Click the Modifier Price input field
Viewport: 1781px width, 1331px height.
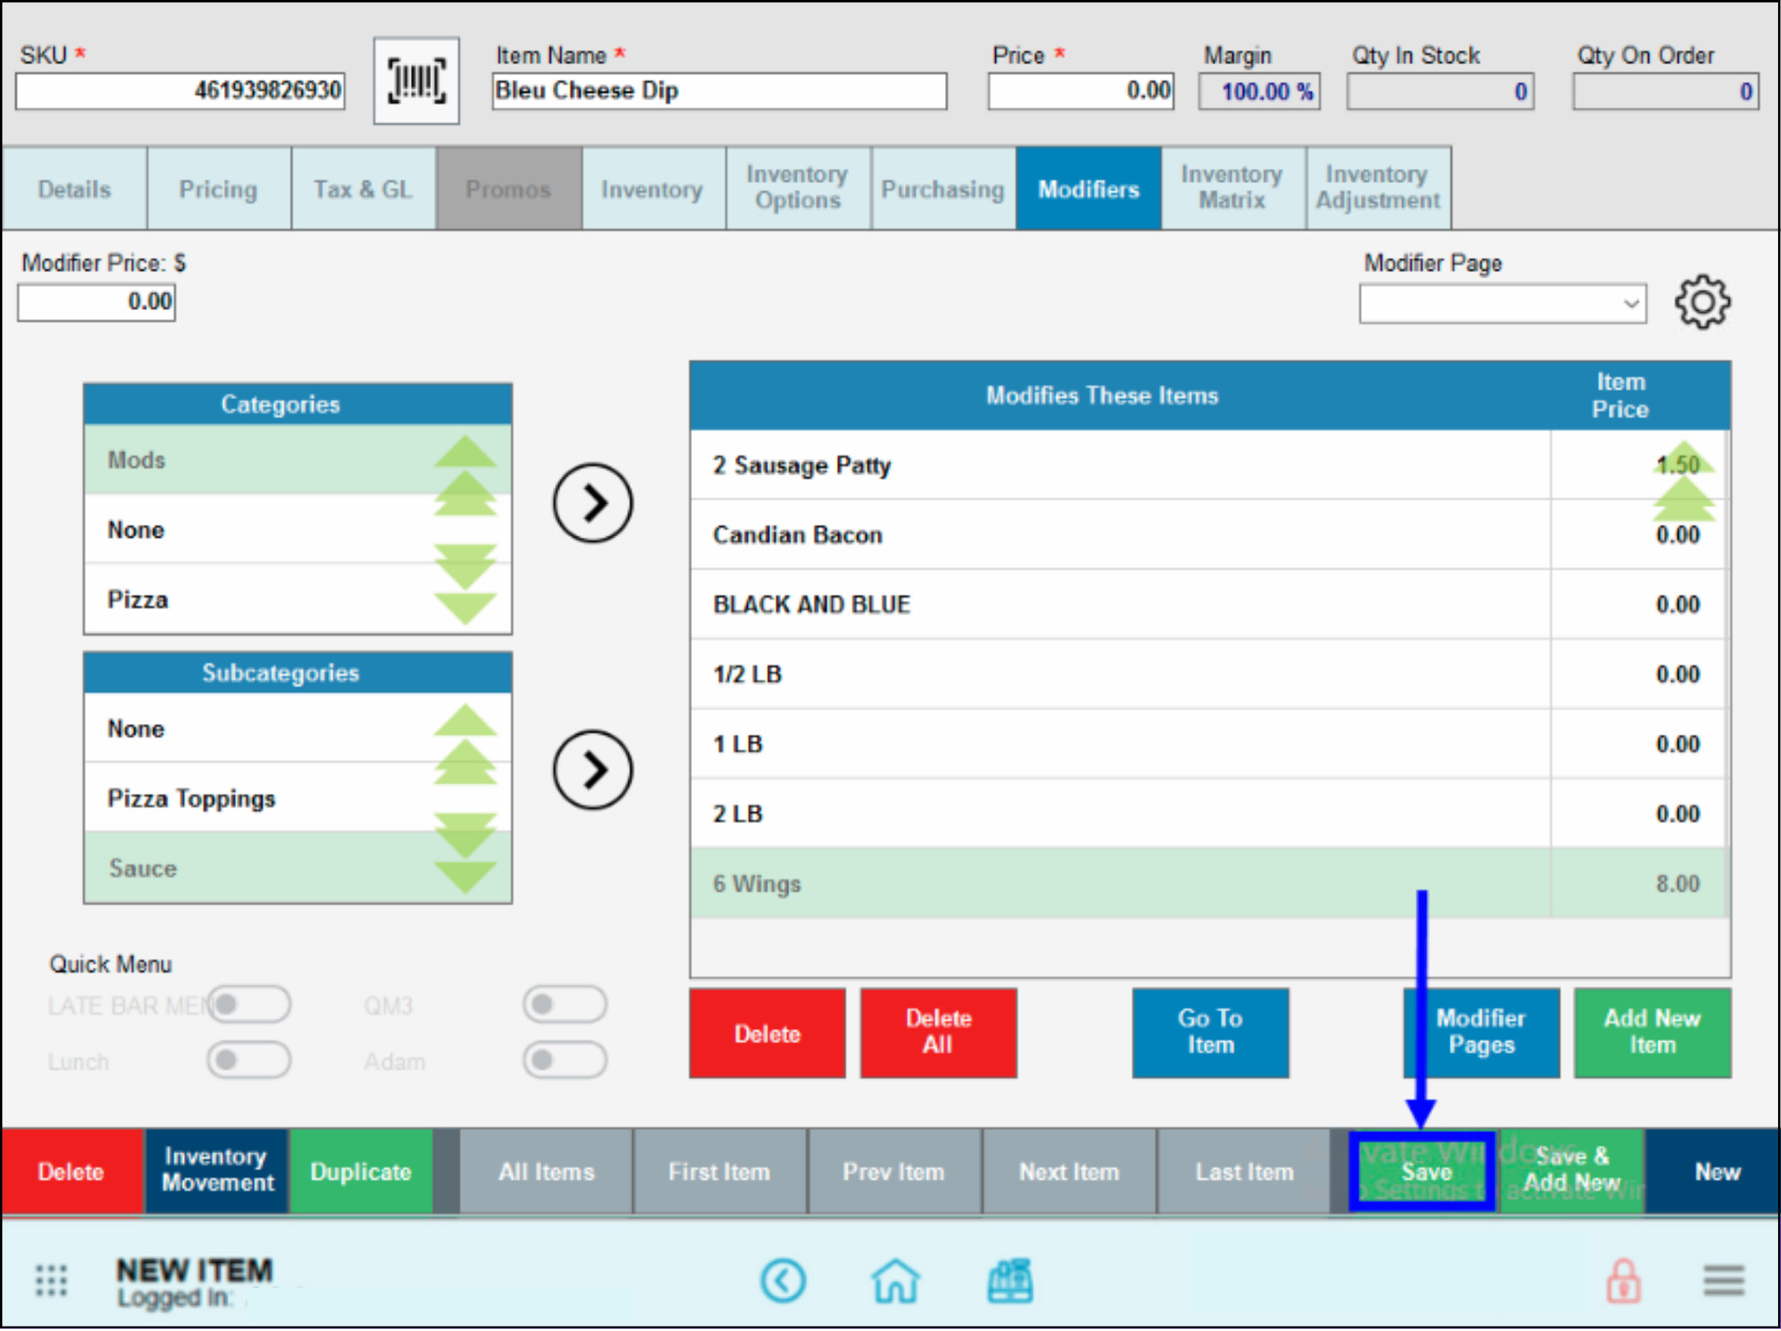pyautogui.click(x=96, y=303)
